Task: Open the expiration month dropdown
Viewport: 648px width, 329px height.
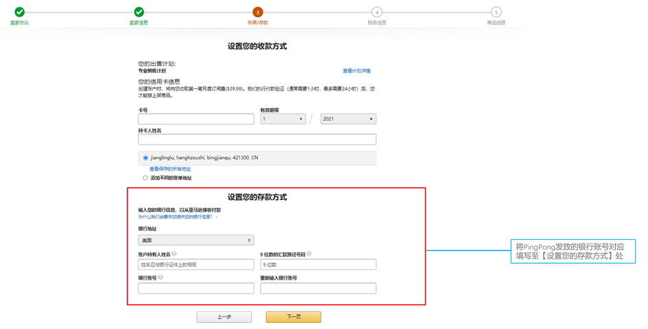Action: tap(283, 119)
